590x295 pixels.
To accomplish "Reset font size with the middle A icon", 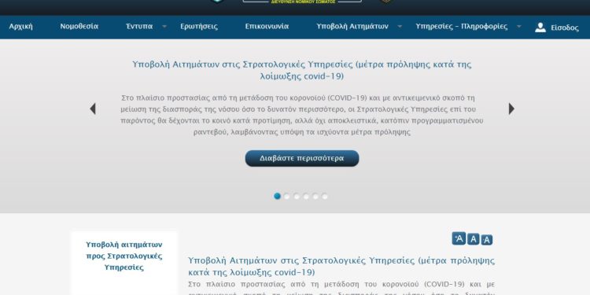I will 474,239.
